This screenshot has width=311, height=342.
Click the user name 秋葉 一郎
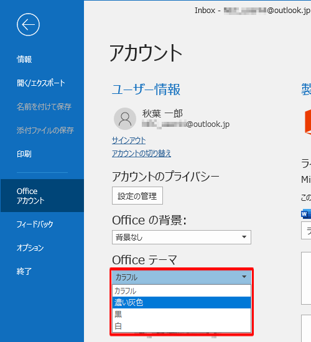coord(162,113)
